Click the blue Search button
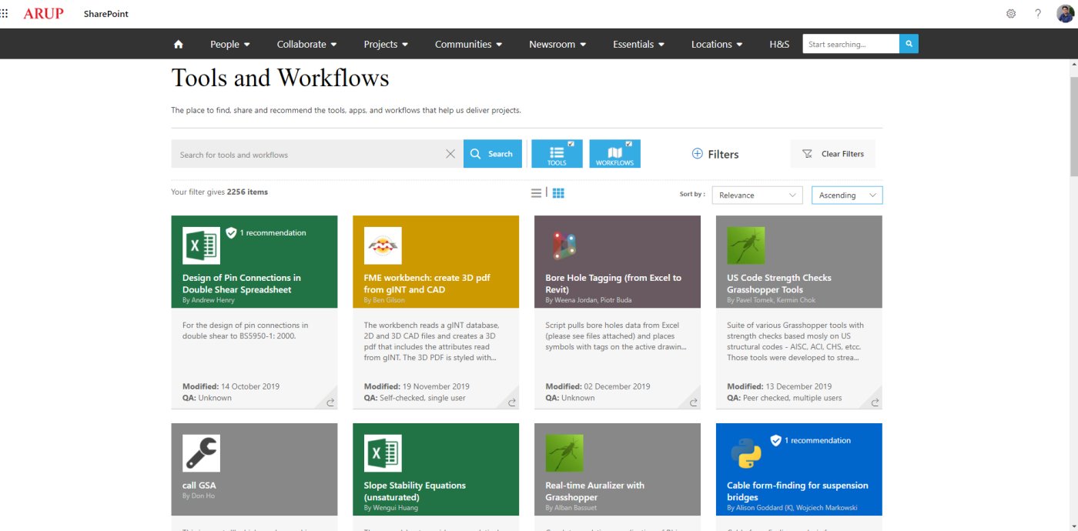Viewport: 1078px width, 531px height. pos(493,153)
